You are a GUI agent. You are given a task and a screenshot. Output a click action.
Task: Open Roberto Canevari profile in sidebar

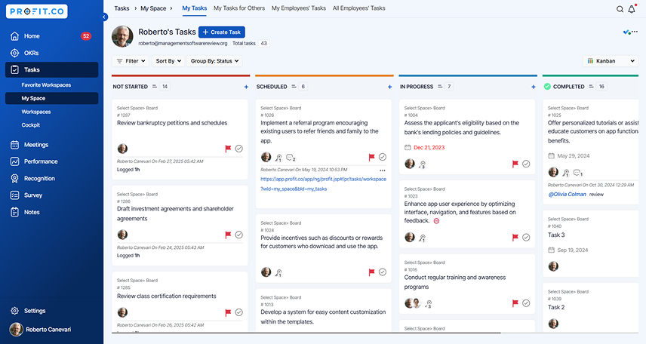[41, 329]
